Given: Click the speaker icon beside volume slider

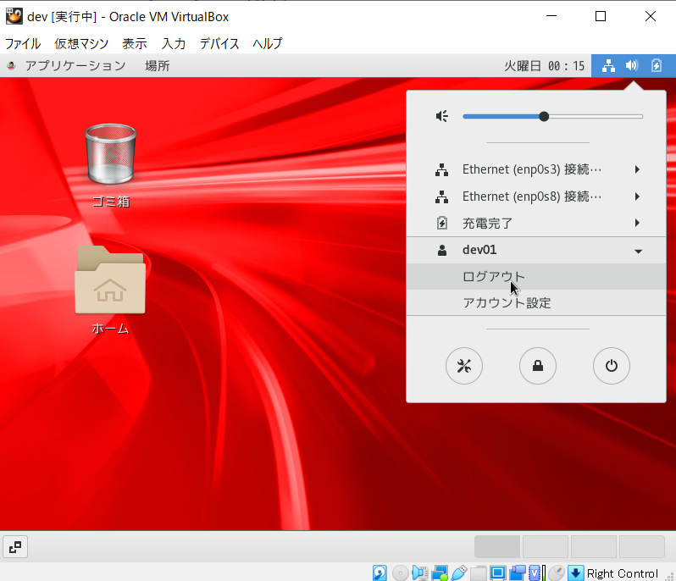Looking at the screenshot, I should [442, 116].
